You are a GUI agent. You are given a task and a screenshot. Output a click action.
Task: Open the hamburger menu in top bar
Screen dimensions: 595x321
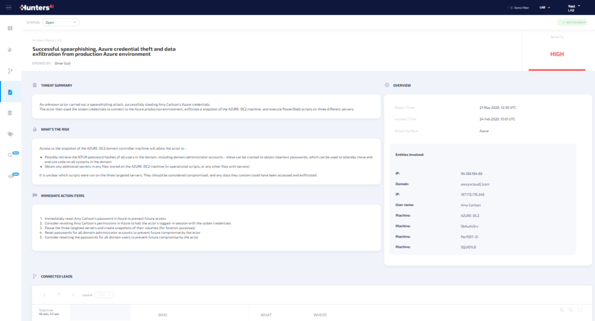8,7
